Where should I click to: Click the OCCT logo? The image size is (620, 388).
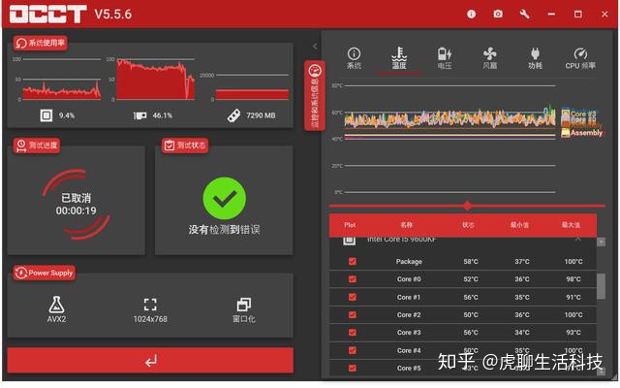(x=47, y=15)
